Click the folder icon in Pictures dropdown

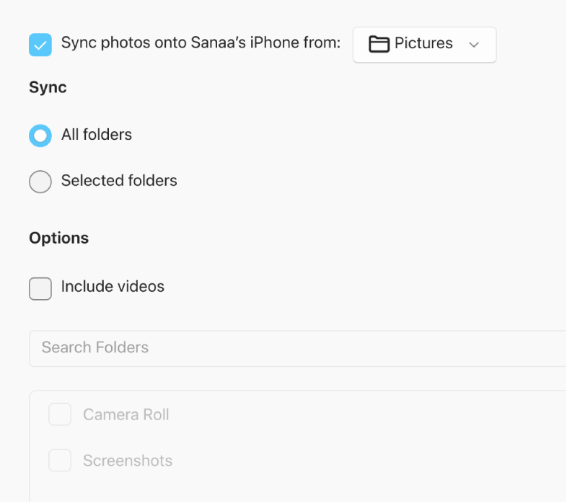[x=379, y=45]
